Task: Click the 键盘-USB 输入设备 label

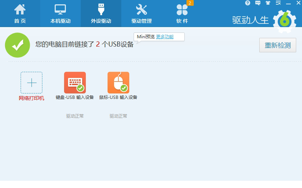Action: pyautogui.click(x=75, y=97)
